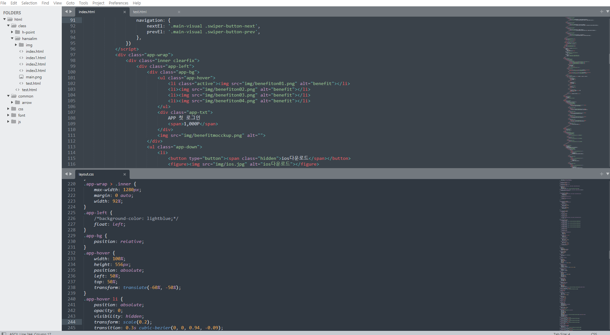The image size is (610, 335).
Task: Click Tab Size: 4 in status bar
Action: [x=562, y=334]
